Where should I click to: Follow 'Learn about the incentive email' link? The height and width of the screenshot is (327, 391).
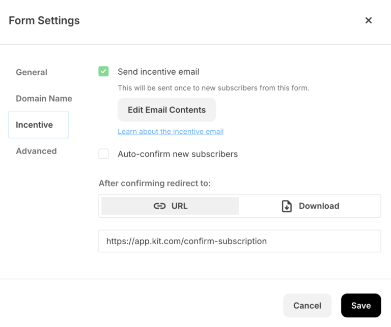point(171,132)
